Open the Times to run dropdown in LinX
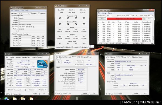Viewport: 162px width, 105px height. point(150,16)
